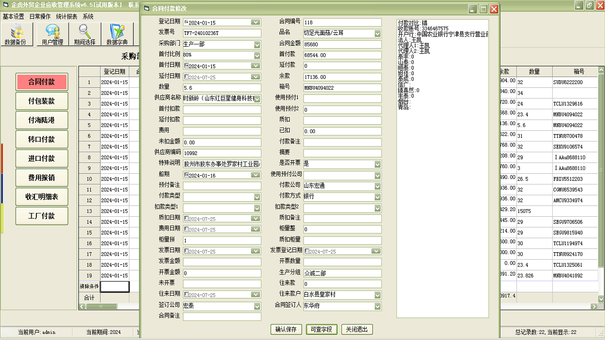The width and height of the screenshot is (605, 340).
Task: Enable the 发票登记日期 date checkbox
Action: pos(307,251)
